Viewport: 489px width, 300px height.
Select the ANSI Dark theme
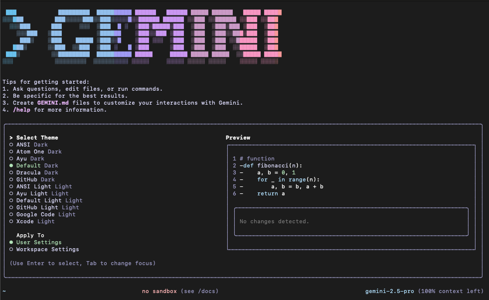pyautogui.click(x=29, y=145)
